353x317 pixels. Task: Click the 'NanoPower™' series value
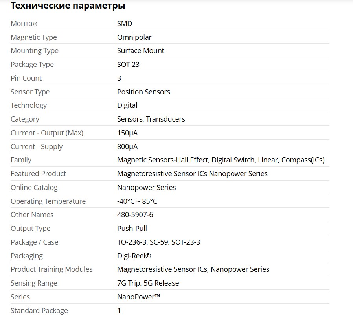click(138, 297)
